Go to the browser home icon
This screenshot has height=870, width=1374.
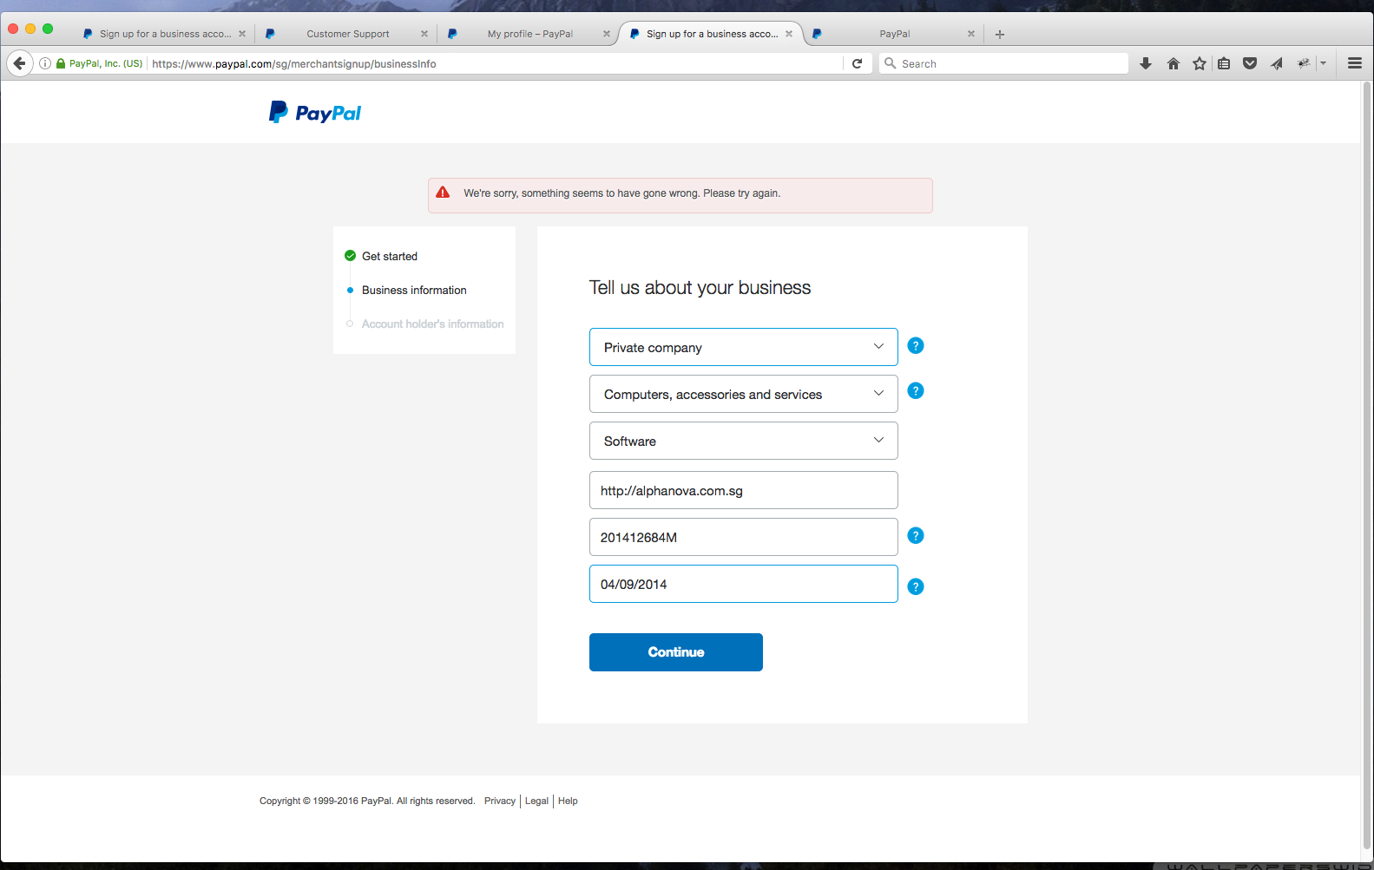(1173, 63)
